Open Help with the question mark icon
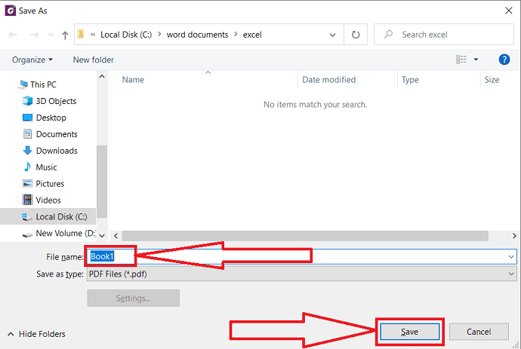521x349 pixels. [504, 60]
